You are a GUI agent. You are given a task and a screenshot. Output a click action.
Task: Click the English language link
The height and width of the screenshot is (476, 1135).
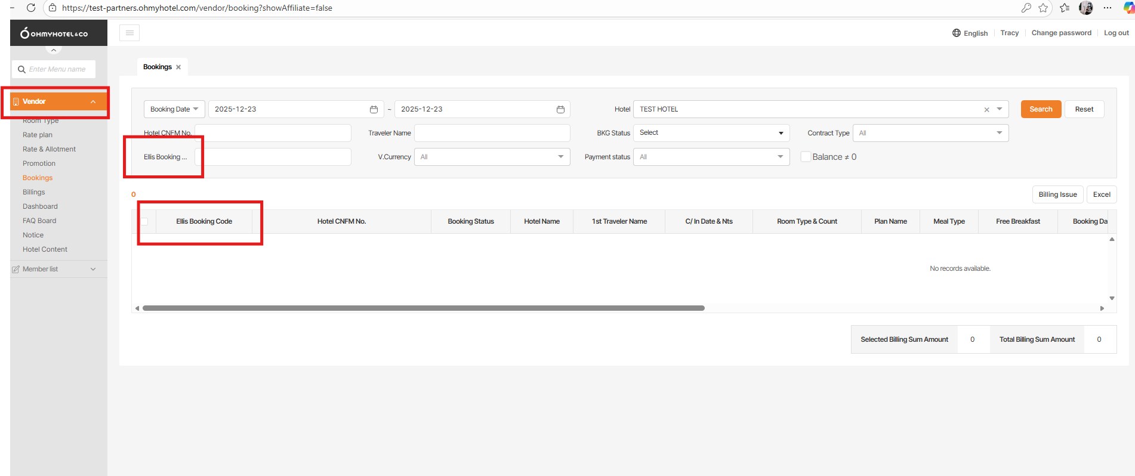pyautogui.click(x=976, y=33)
